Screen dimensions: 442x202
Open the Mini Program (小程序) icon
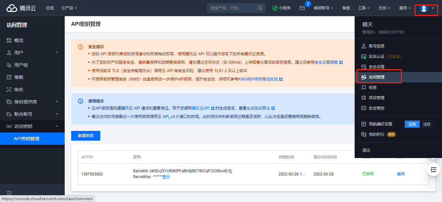click(282, 8)
